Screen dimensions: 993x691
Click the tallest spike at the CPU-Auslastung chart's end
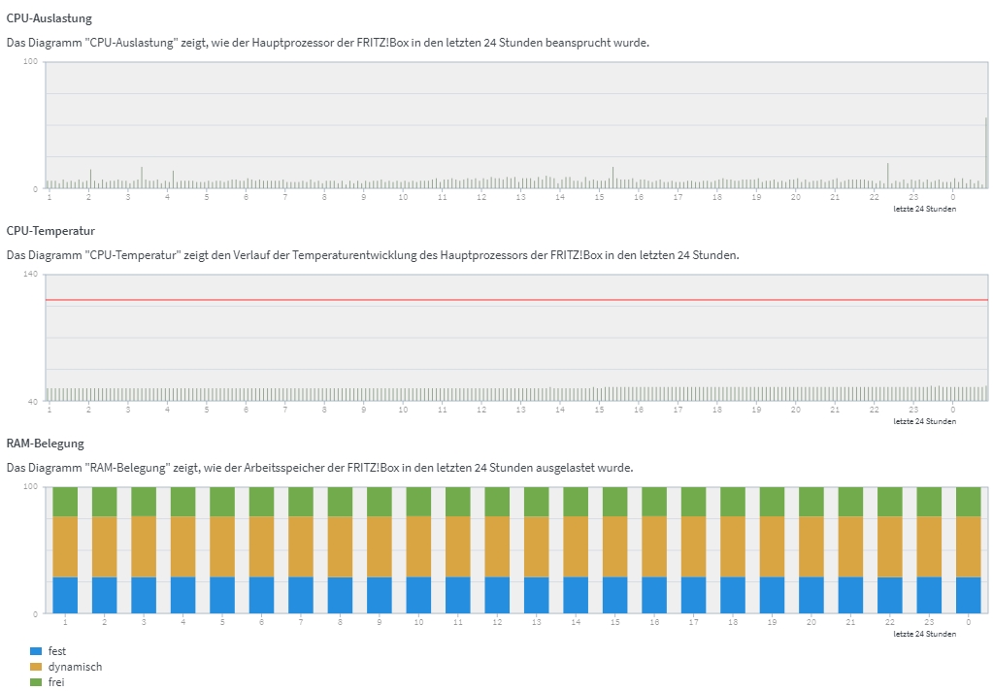[x=986, y=152]
